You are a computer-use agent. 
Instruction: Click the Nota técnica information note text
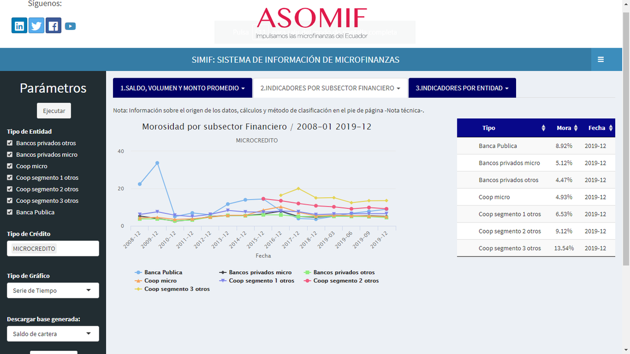click(x=269, y=111)
